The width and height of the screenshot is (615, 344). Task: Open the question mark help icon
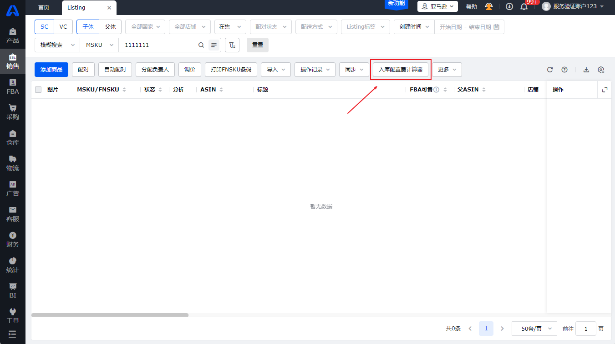point(564,70)
